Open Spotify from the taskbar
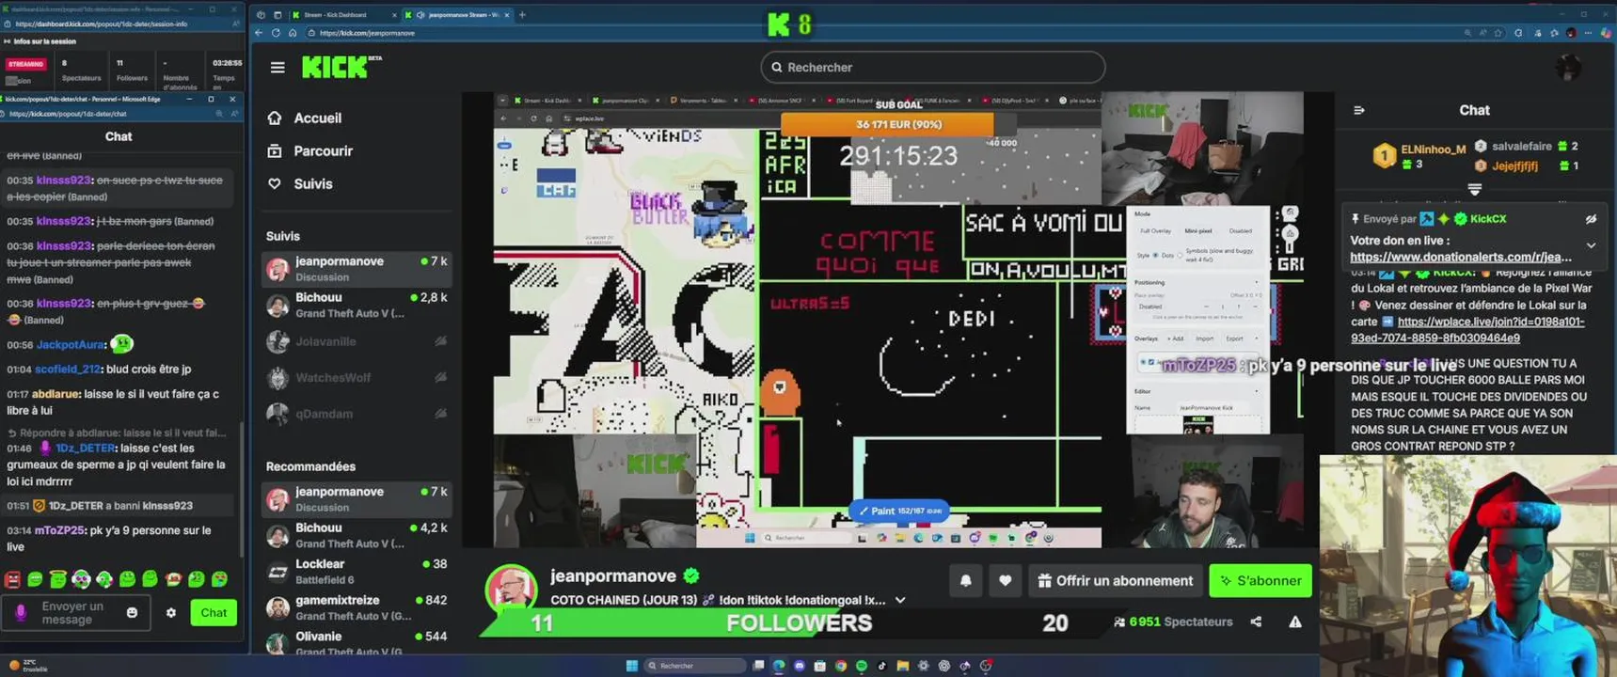The height and width of the screenshot is (677, 1617). [x=862, y=666]
